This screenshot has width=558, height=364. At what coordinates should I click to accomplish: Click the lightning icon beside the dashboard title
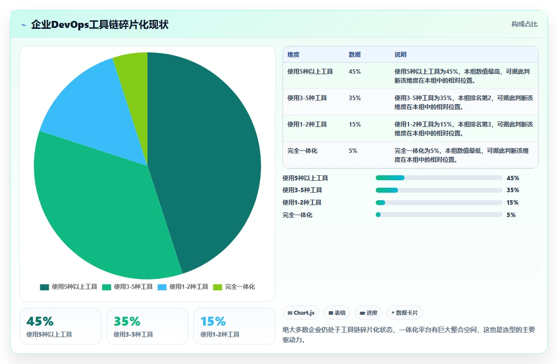click(x=24, y=25)
